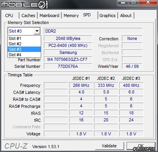Click the JEDEC #1 column header

[81, 78]
